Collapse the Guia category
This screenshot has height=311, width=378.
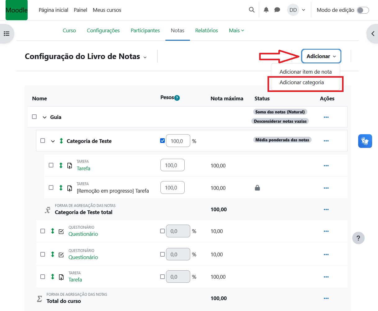point(45,117)
